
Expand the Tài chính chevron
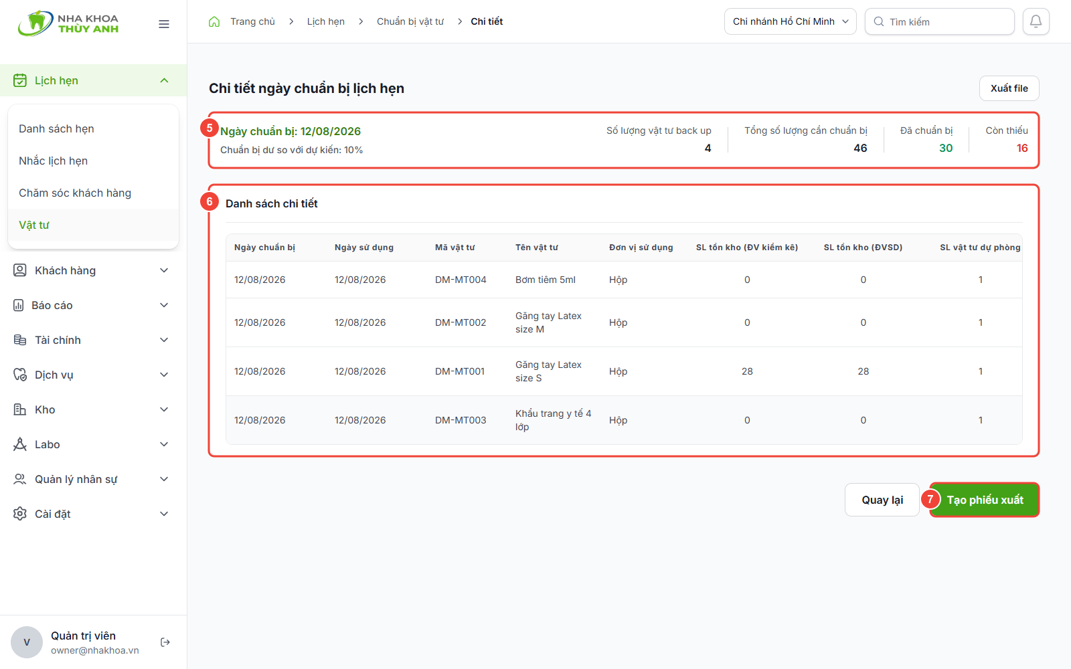(x=164, y=340)
